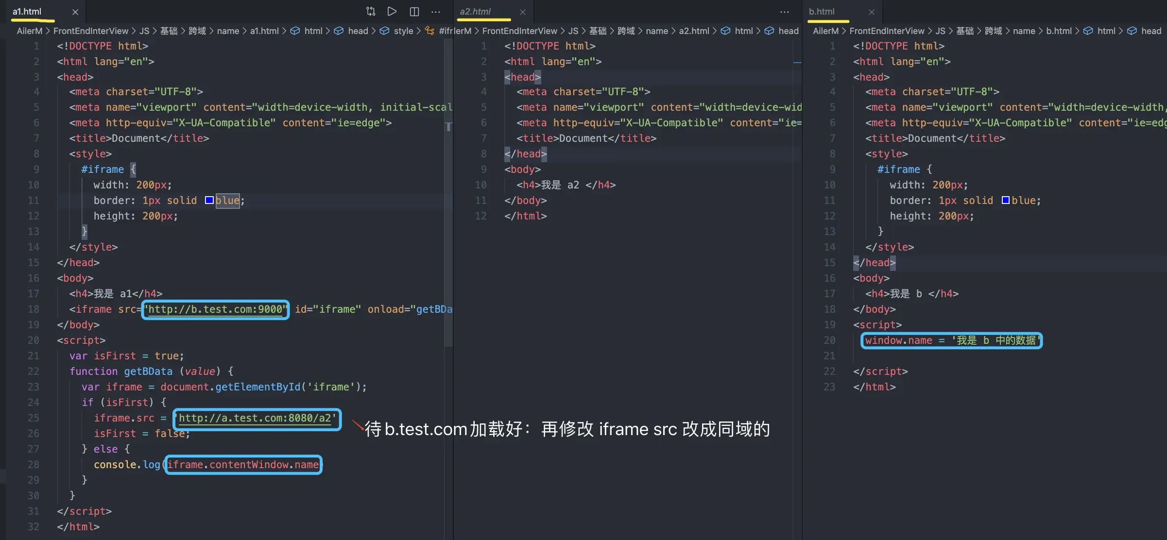This screenshot has width=1167, height=540.
Task: Click the #iframe selector symbol icon in breadcrumb
Action: [x=429, y=31]
